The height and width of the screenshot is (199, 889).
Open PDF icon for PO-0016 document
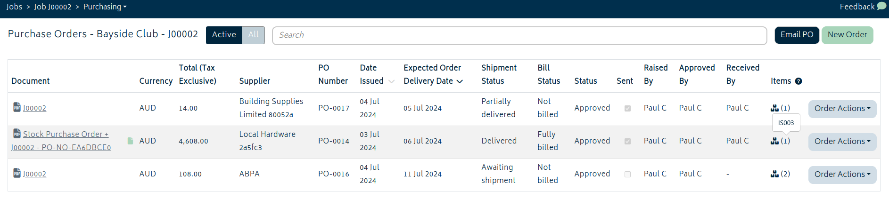click(17, 173)
